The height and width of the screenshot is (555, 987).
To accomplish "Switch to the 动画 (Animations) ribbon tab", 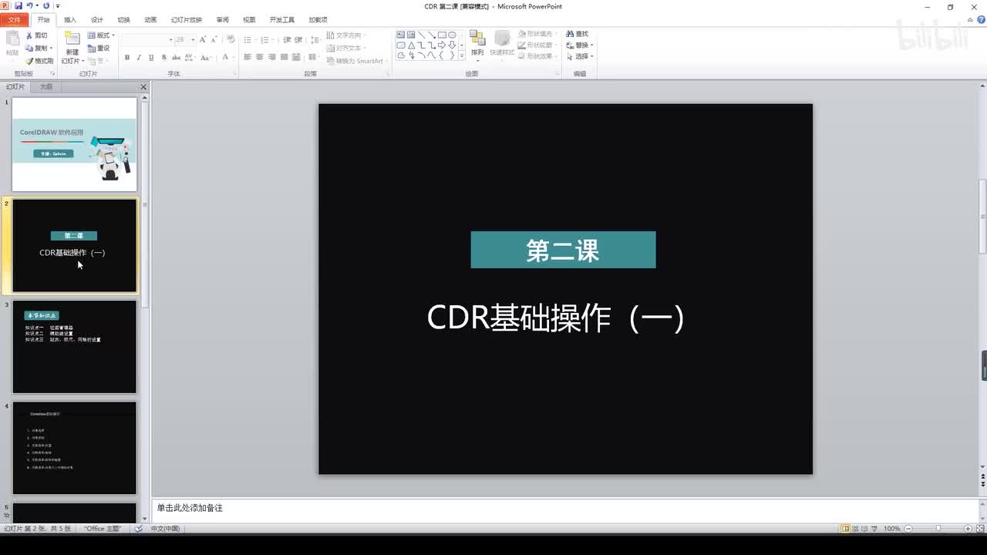I will pos(150,20).
